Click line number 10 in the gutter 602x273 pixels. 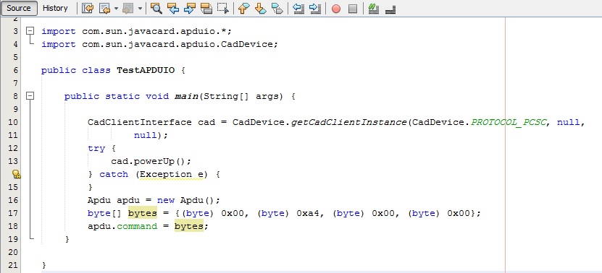point(12,122)
